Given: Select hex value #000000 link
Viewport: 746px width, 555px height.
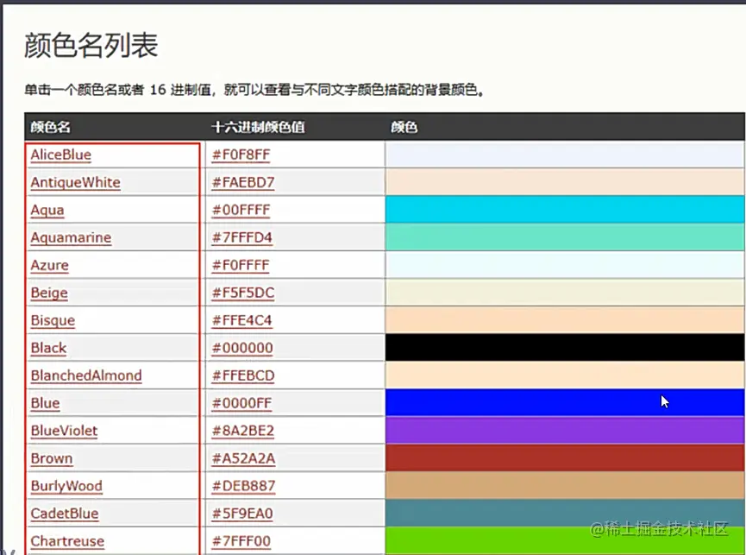Looking at the screenshot, I should pos(242,348).
